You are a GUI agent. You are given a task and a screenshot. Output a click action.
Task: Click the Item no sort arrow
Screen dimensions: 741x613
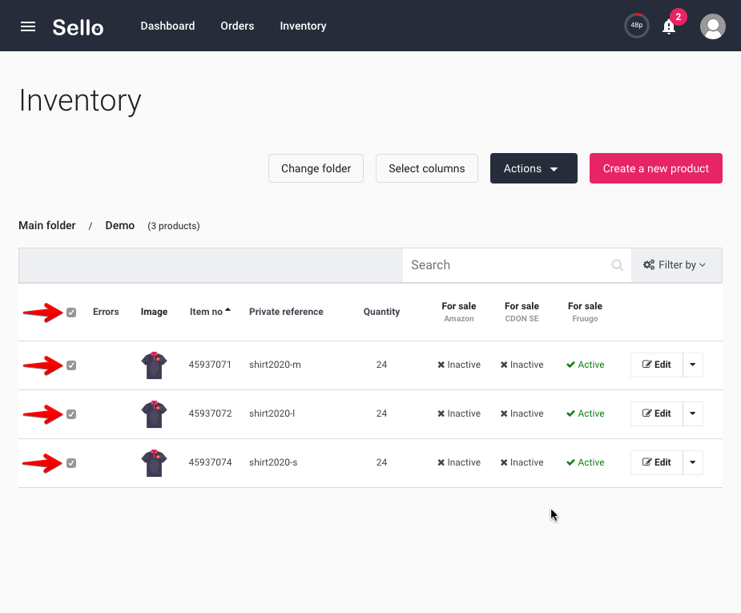point(228,310)
